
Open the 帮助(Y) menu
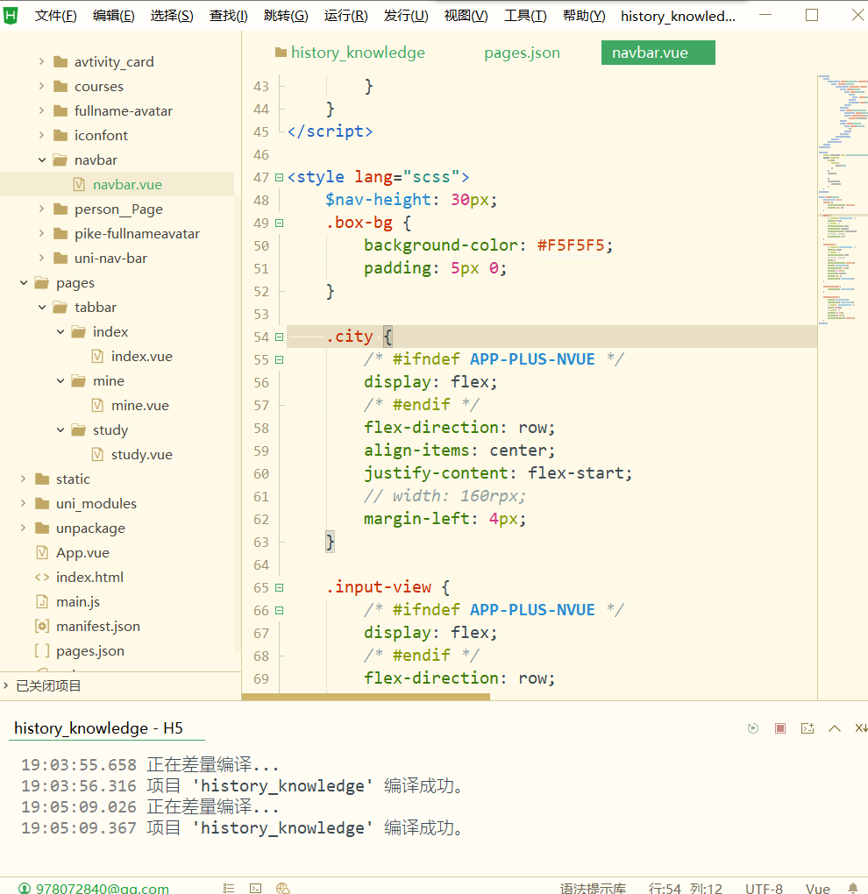click(583, 16)
